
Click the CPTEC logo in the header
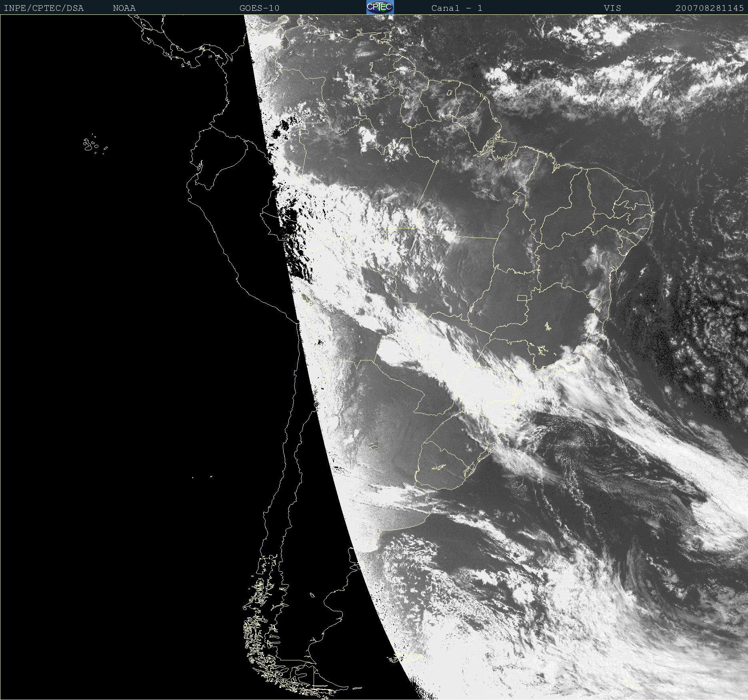(x=380, y=7)
